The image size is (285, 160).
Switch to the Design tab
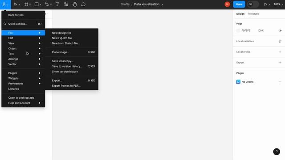[240, 14]
